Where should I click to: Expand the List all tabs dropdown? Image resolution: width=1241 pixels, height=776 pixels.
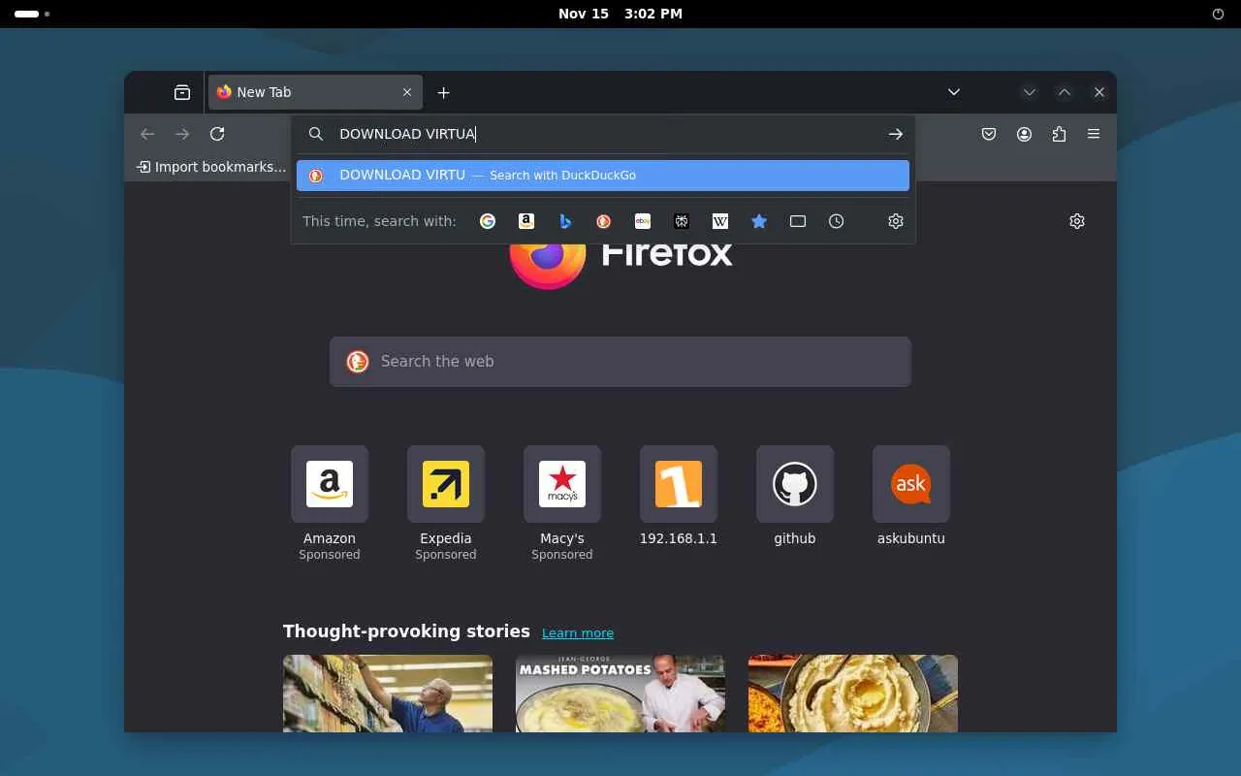pos(954,92)
